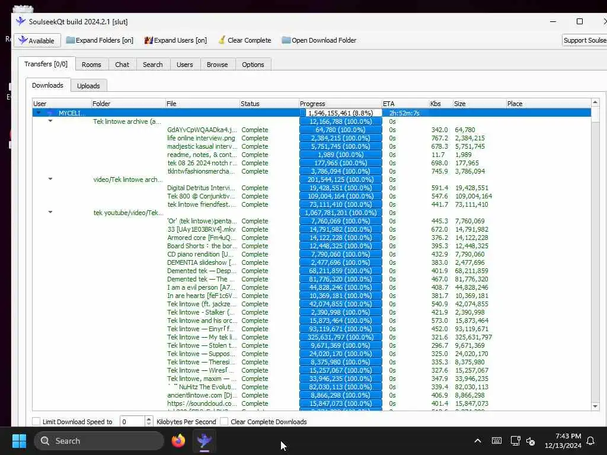Sort by the File column header

coord(203,104)
